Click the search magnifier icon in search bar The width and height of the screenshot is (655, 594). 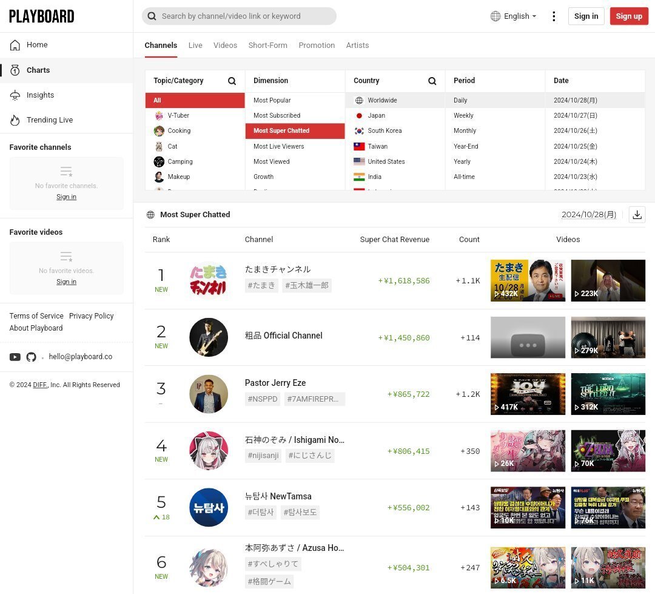152,16
